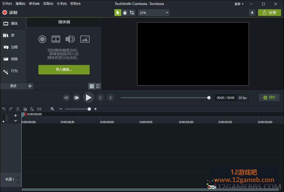This screenshot has width=284, height=192.
Task: Click the track height slider dot
Action: tap(3, 122)
